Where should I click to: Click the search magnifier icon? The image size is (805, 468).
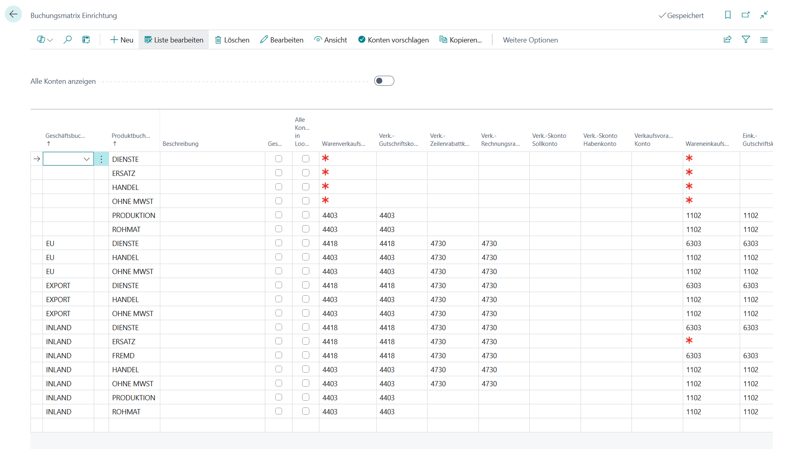click(67, 40)
